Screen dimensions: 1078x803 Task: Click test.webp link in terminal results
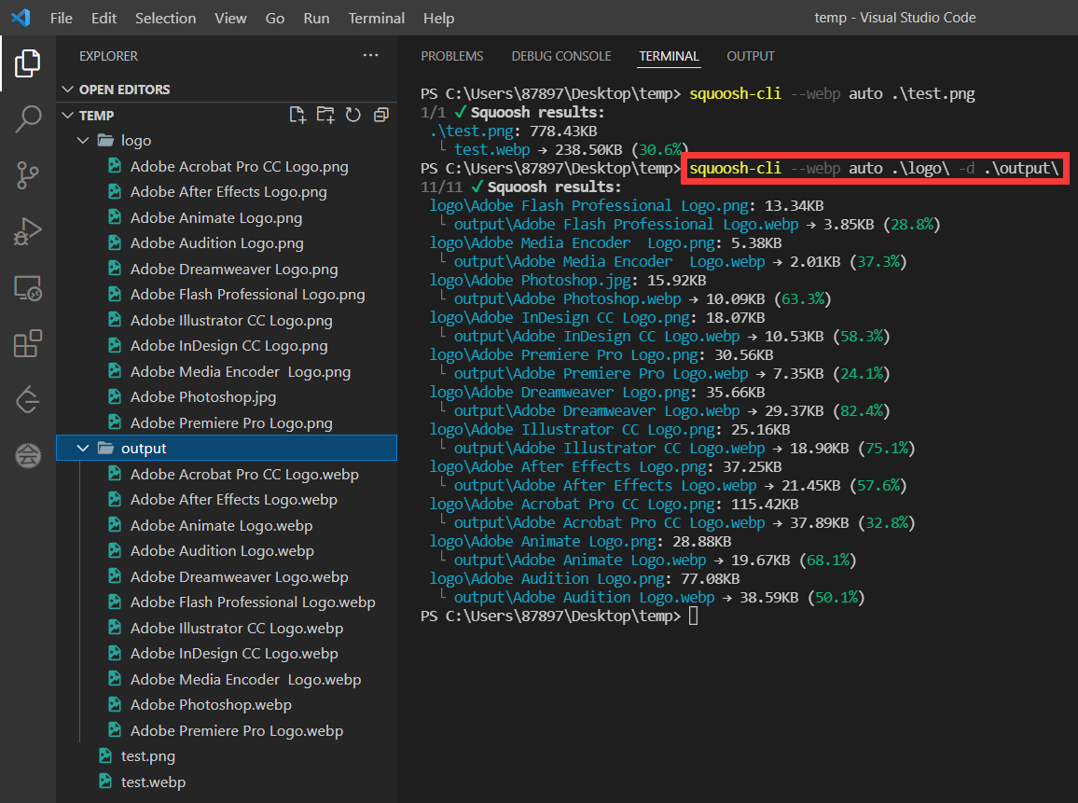pyautogui.click(x=491, y=150)
